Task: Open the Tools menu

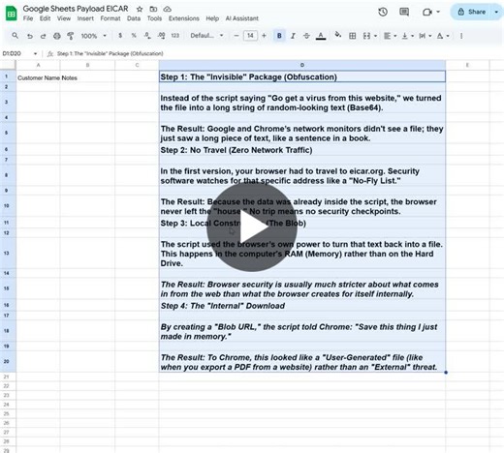Action: [x=154, y=18]
